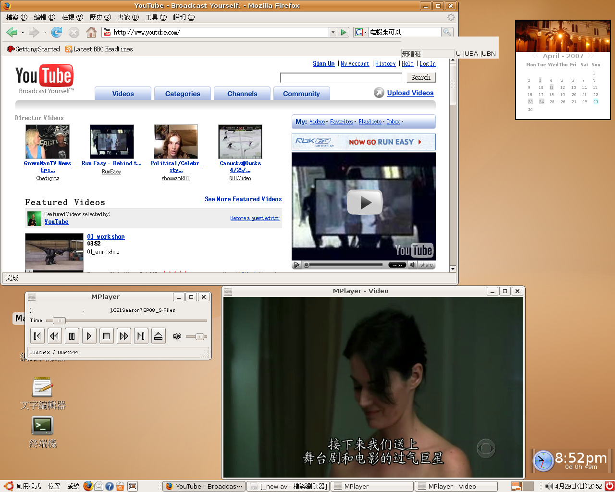The width and height of the screenshot is (615, 492).
Task: Click the big play button on embedded video
Action: point(365,202)
